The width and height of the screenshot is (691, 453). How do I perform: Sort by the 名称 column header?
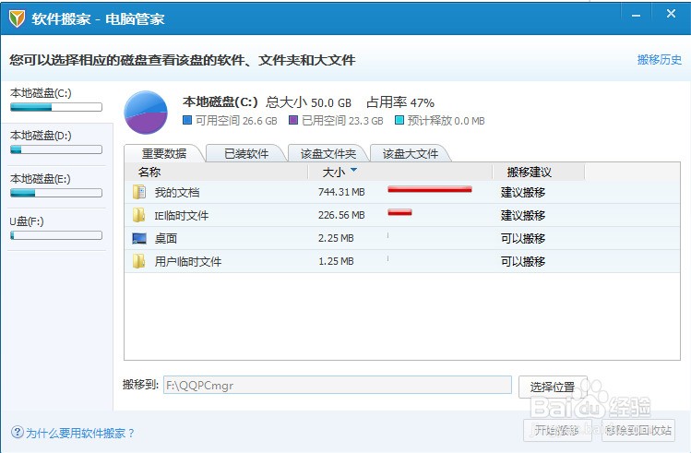(x=216, y=172)
